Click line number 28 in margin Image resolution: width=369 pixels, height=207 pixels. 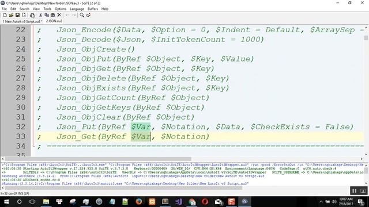(x=21, y=88)
